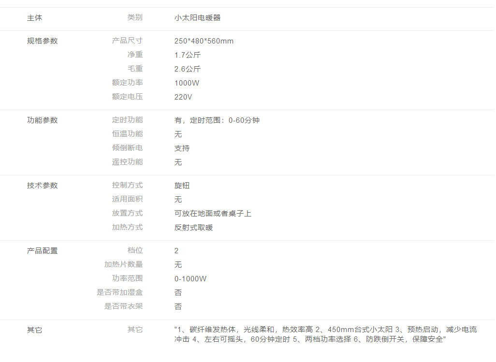Select the rated power value 1000W
Image resolution: width=496 pixels, height=362 pixels.
[187, 83]
